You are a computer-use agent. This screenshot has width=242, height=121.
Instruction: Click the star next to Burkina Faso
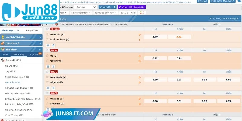(47, 39)
